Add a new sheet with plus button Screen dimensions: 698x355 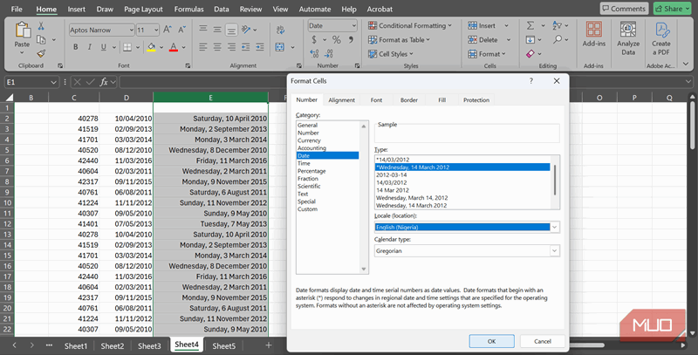tap(269, 345)
